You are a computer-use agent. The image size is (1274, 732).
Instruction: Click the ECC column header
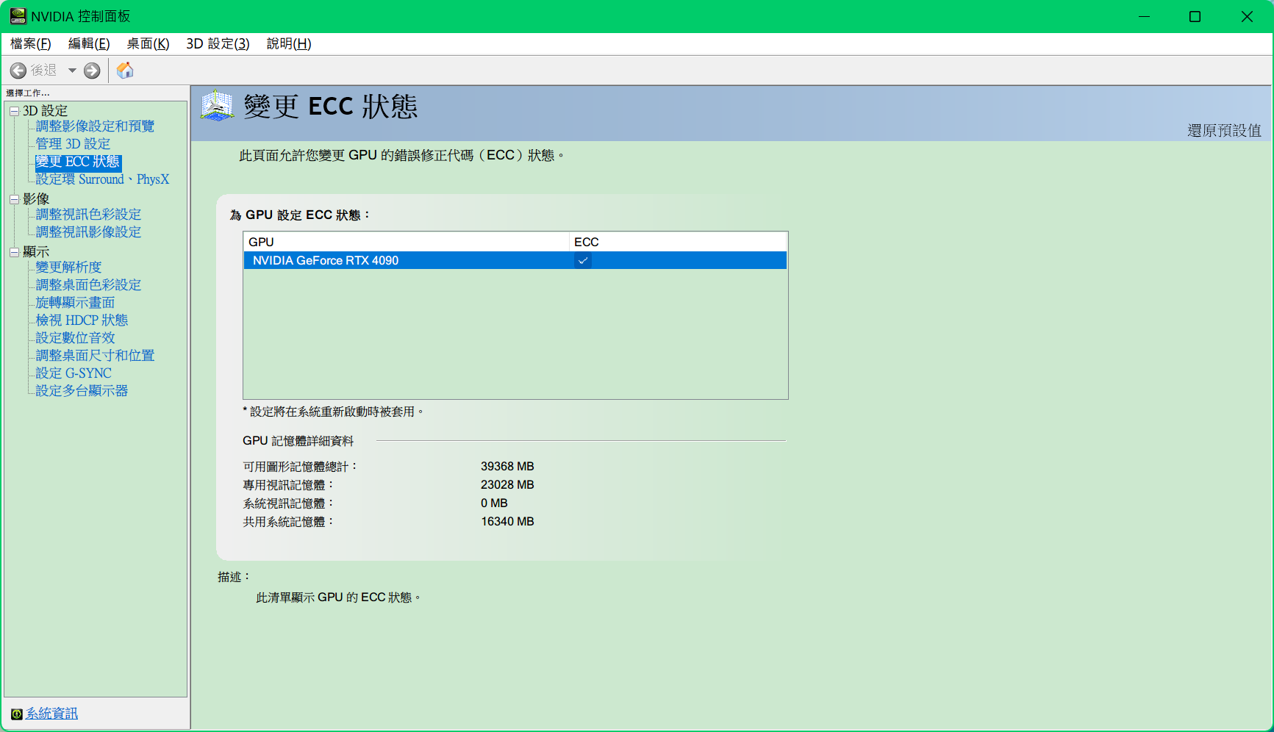click(x=678, y=242)
